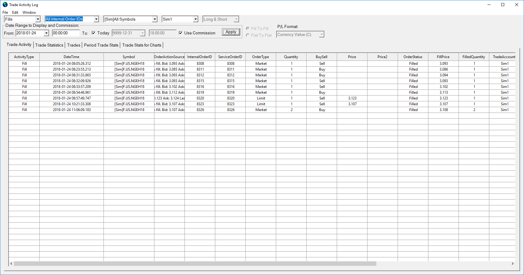Screen dimensions: 524x275
Task: Click the horizontal scrollbar thumb
Action: 195,263
